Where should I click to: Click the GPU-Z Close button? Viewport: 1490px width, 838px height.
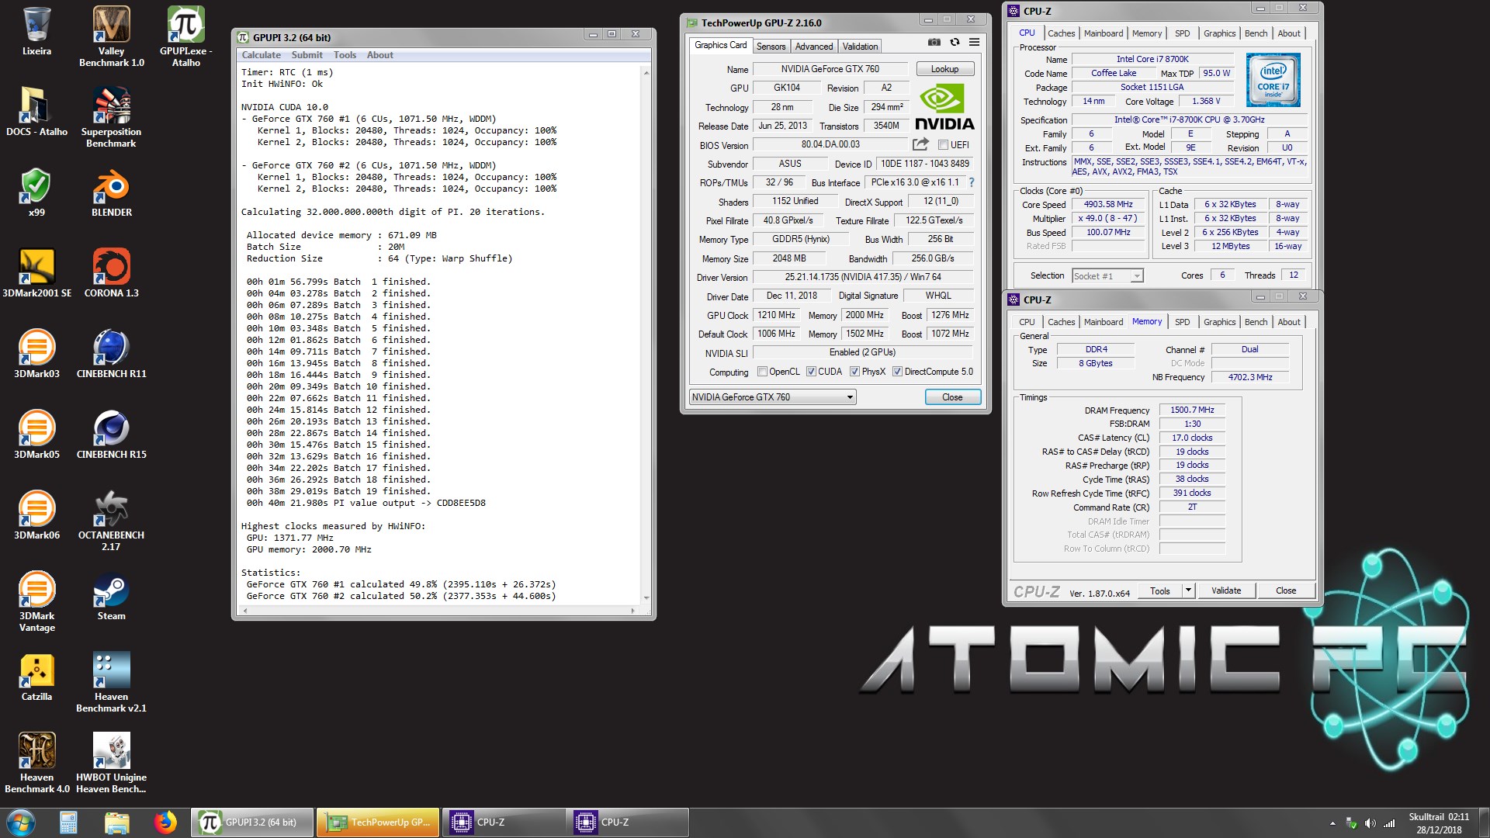(x=952, y=397)
